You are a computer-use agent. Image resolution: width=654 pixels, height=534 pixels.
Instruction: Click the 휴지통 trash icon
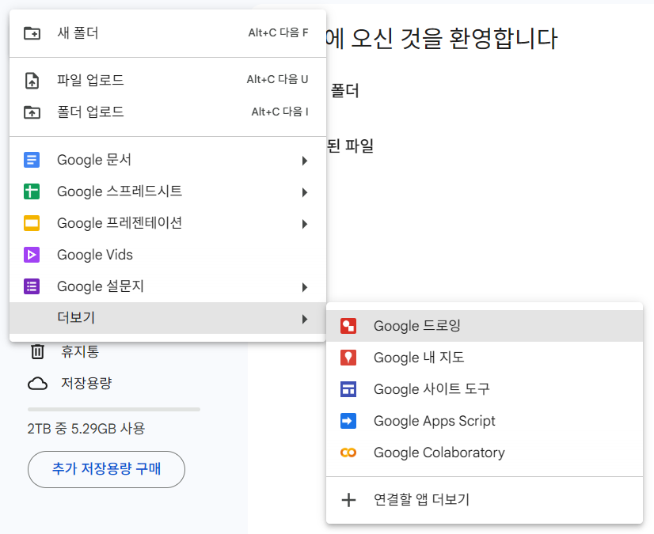pos(36,351)
